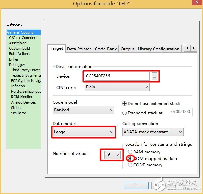
Task: Click in the Device name field
Action: (x=116, y=76)
